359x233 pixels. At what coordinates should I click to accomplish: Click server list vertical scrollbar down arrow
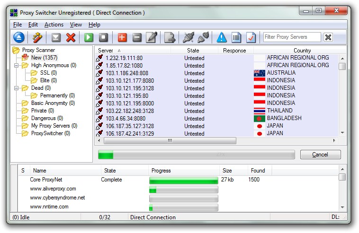[342, 132]
